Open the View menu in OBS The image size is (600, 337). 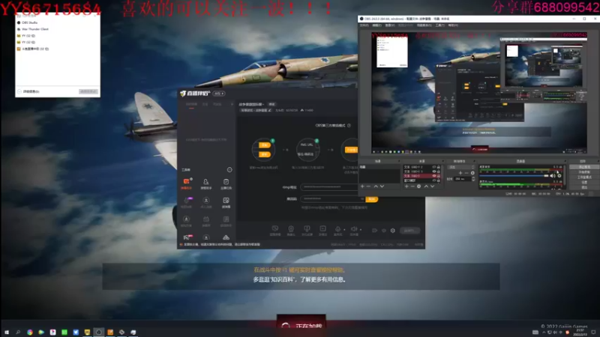tap(389, 25)
